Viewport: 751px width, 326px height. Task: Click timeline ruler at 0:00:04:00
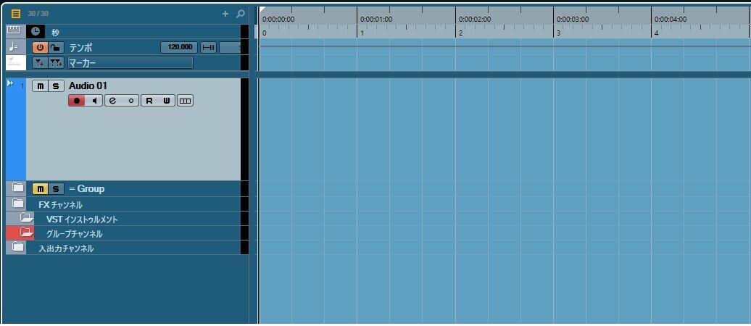(x=671, y=20)
